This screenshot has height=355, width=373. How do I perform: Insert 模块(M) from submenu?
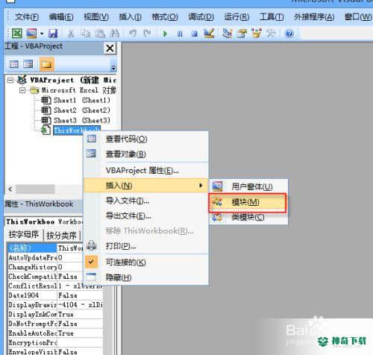coord(248,202)
